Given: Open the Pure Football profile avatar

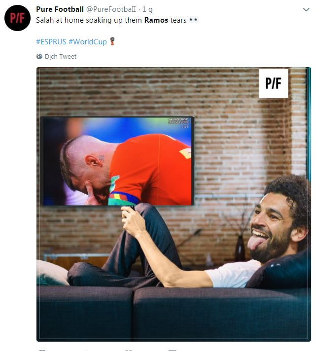Looking at the screenshot, I should point(17,18).
